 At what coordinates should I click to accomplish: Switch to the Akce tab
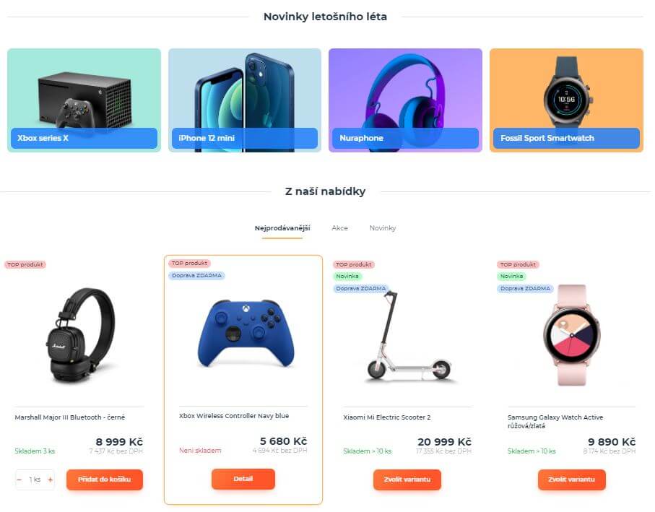click(x=339, y=228)
